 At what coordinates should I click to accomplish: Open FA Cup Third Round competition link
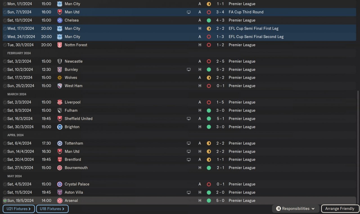coord(246,12)
